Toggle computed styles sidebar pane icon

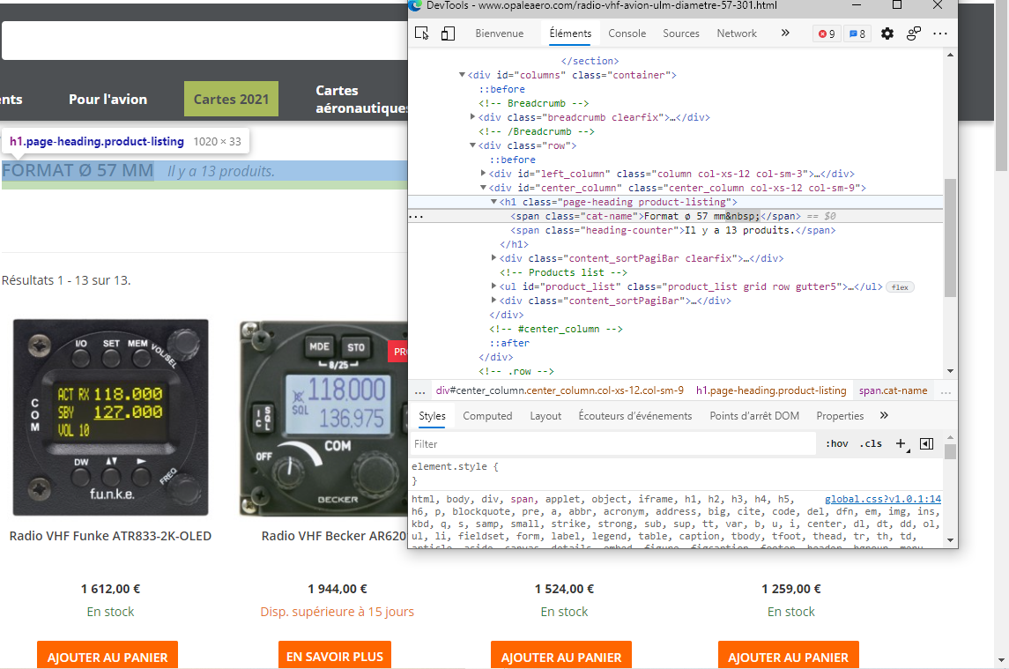pos(927,443)
